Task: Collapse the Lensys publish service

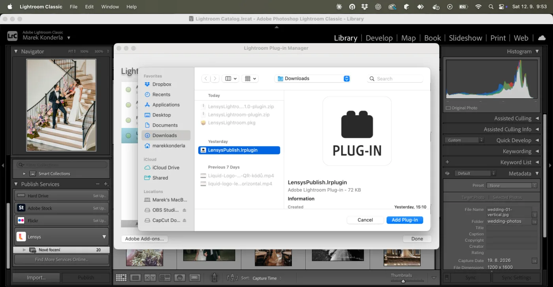Action: pyautogui.click(x=104, y=237)
